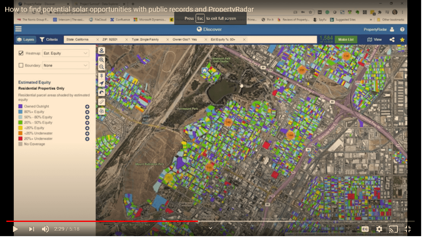This screenshot has height=237, width=422.
Task: Click the Discover globe header
Action: [x=209, y=29]
